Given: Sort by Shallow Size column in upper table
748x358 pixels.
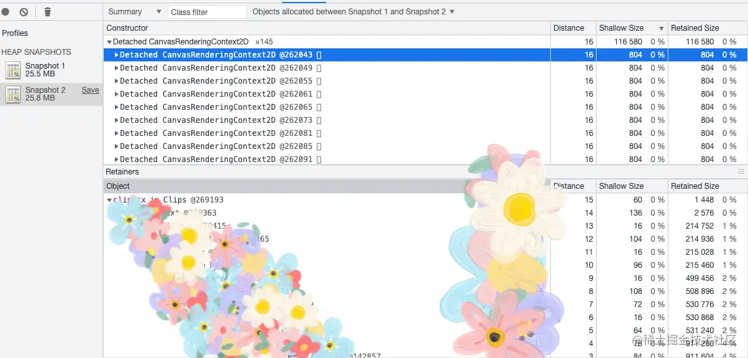Looking at the screenshot, I should click(x=632, y=28).
